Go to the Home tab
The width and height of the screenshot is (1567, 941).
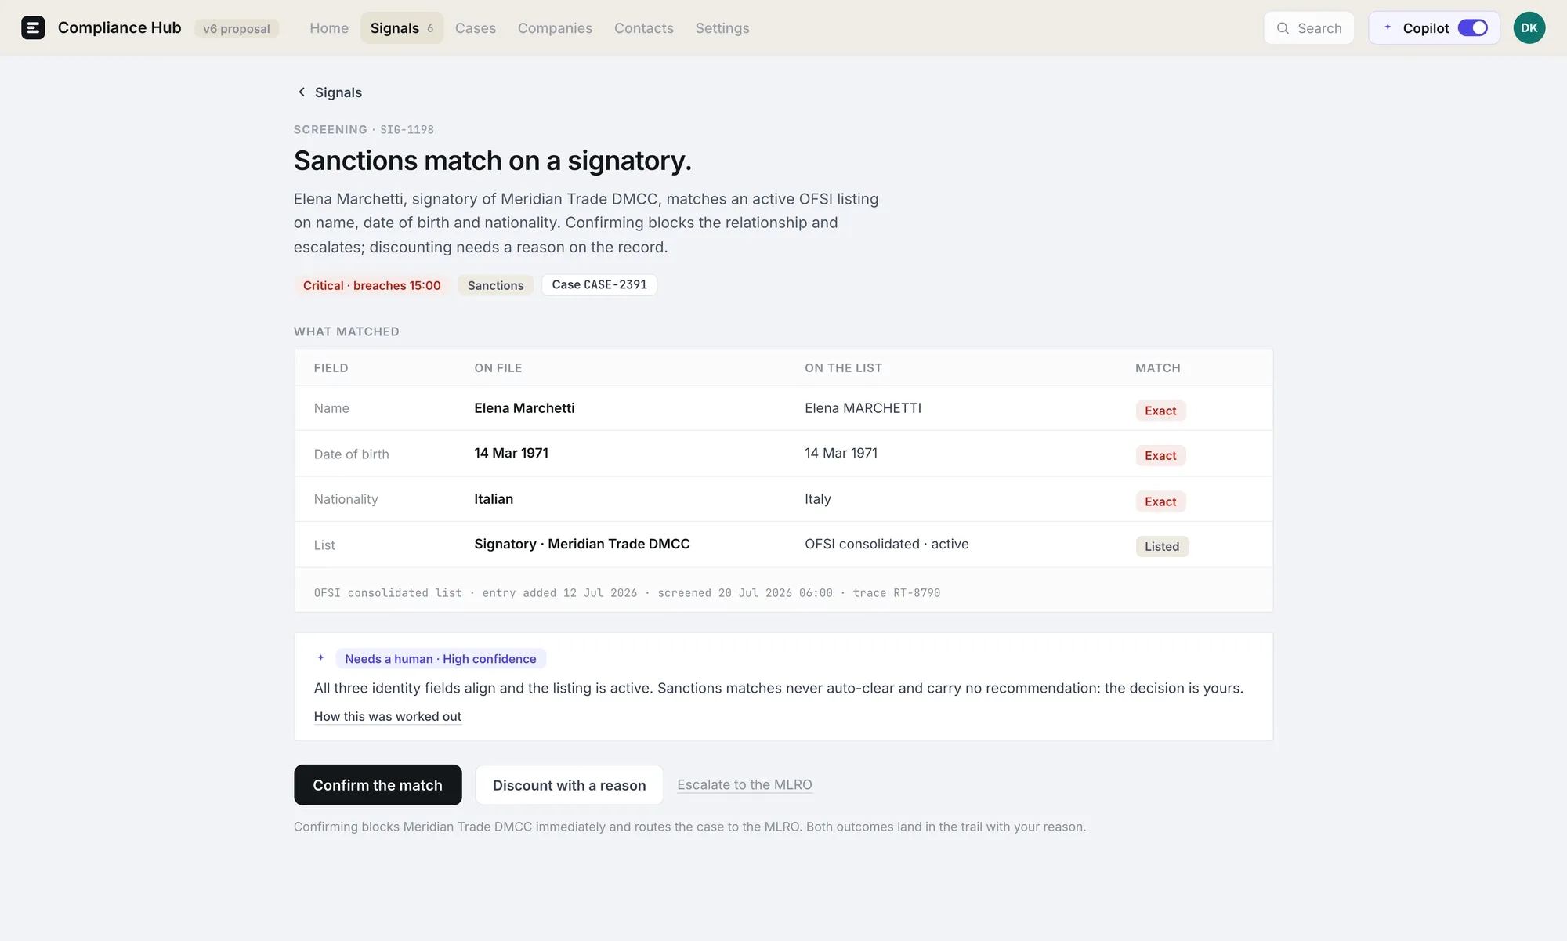pyautogui.click(x=329, y=28)
